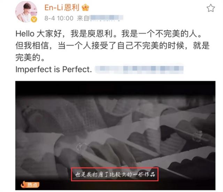Open En-Li's round profile avatar
Image resolution: width=223 pixels, height=192 pixels.
click(26, 12)
